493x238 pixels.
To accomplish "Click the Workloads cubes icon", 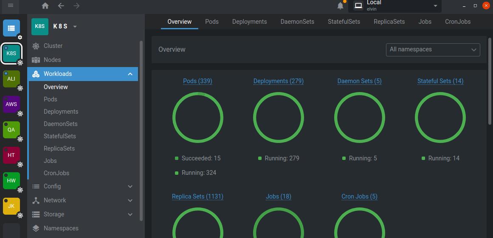I will tap(36, 74).
